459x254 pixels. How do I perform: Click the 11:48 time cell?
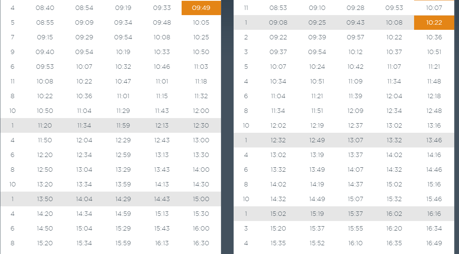point(434,81)
